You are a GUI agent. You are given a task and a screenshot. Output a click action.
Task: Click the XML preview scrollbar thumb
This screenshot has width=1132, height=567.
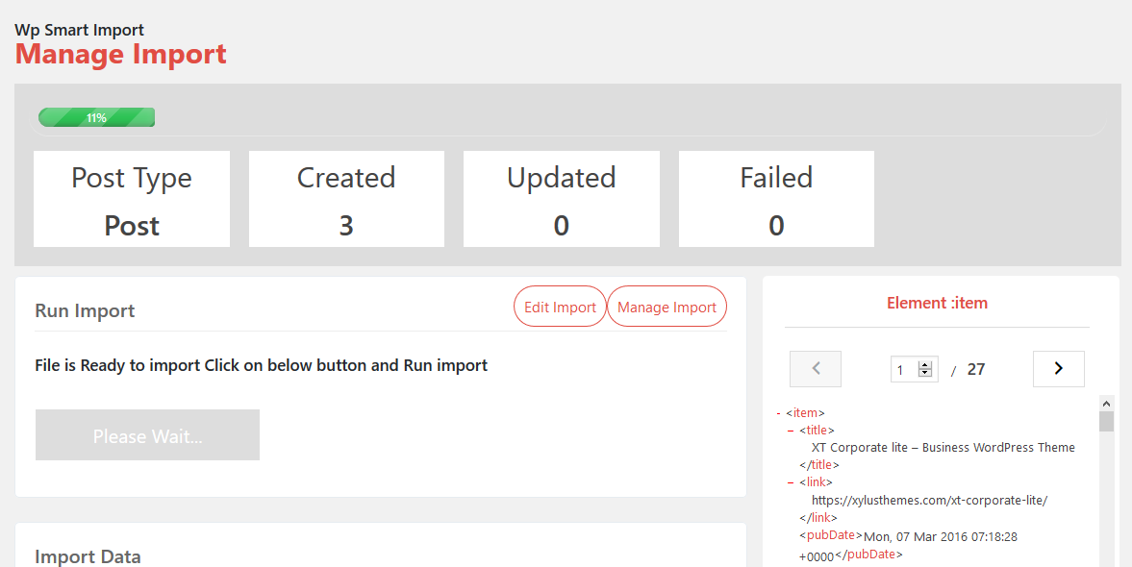[x=1106, y=421]
